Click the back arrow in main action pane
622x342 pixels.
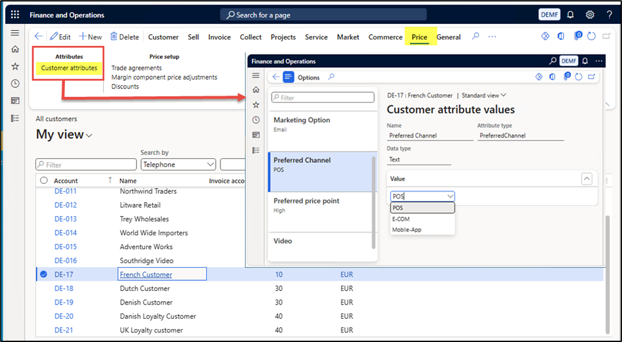pos(39,37)
